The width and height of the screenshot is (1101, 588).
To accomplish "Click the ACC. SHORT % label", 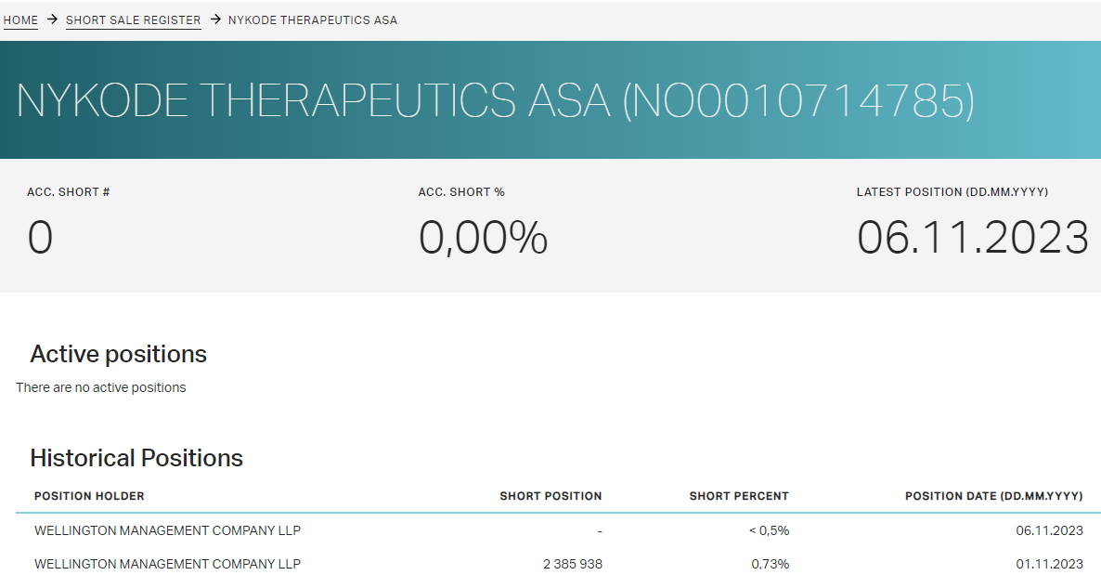I will click(x=461, y=192).
